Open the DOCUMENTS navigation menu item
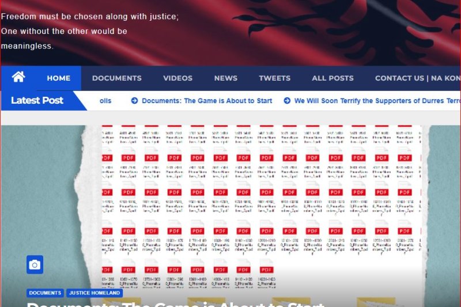 tap(116, 78)
